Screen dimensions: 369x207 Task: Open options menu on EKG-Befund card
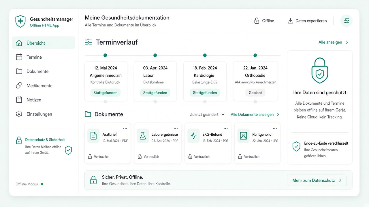(x=225, y=129)
